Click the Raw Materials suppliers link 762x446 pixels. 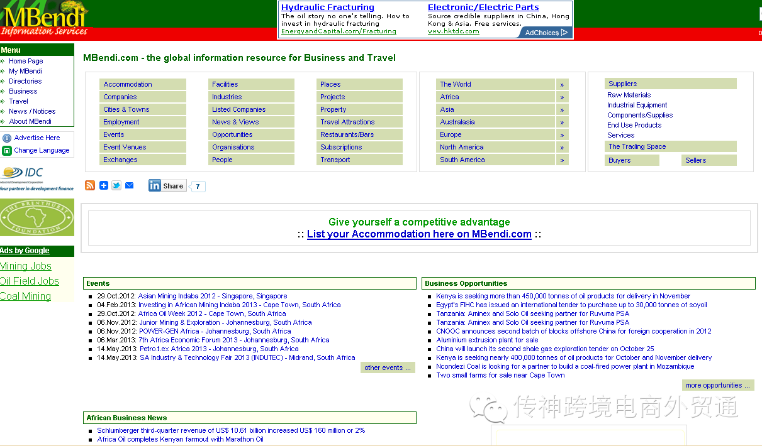pos(629,95)
